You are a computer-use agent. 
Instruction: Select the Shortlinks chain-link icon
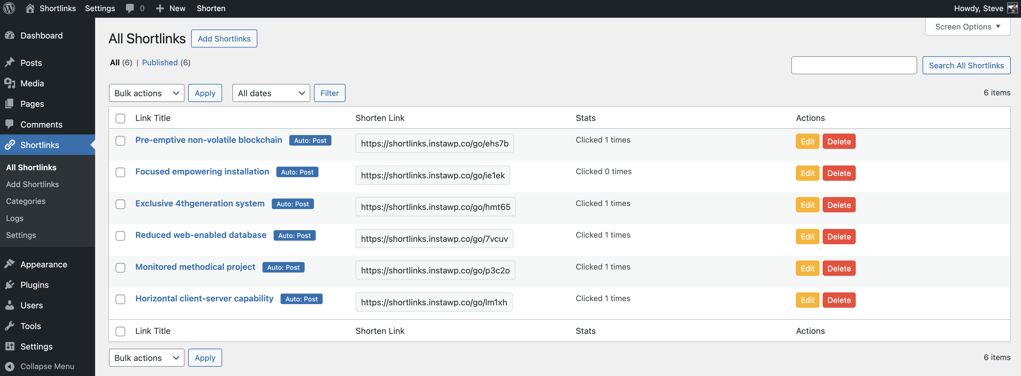point(10,145)
